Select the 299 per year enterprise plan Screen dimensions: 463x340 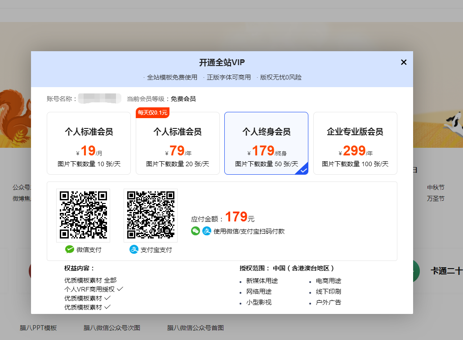[x=355, y=143]
